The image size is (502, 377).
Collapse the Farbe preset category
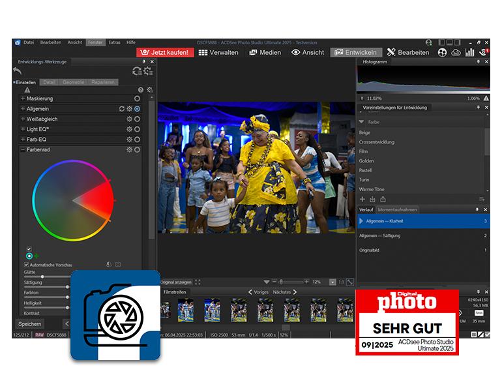coord(361,122)
